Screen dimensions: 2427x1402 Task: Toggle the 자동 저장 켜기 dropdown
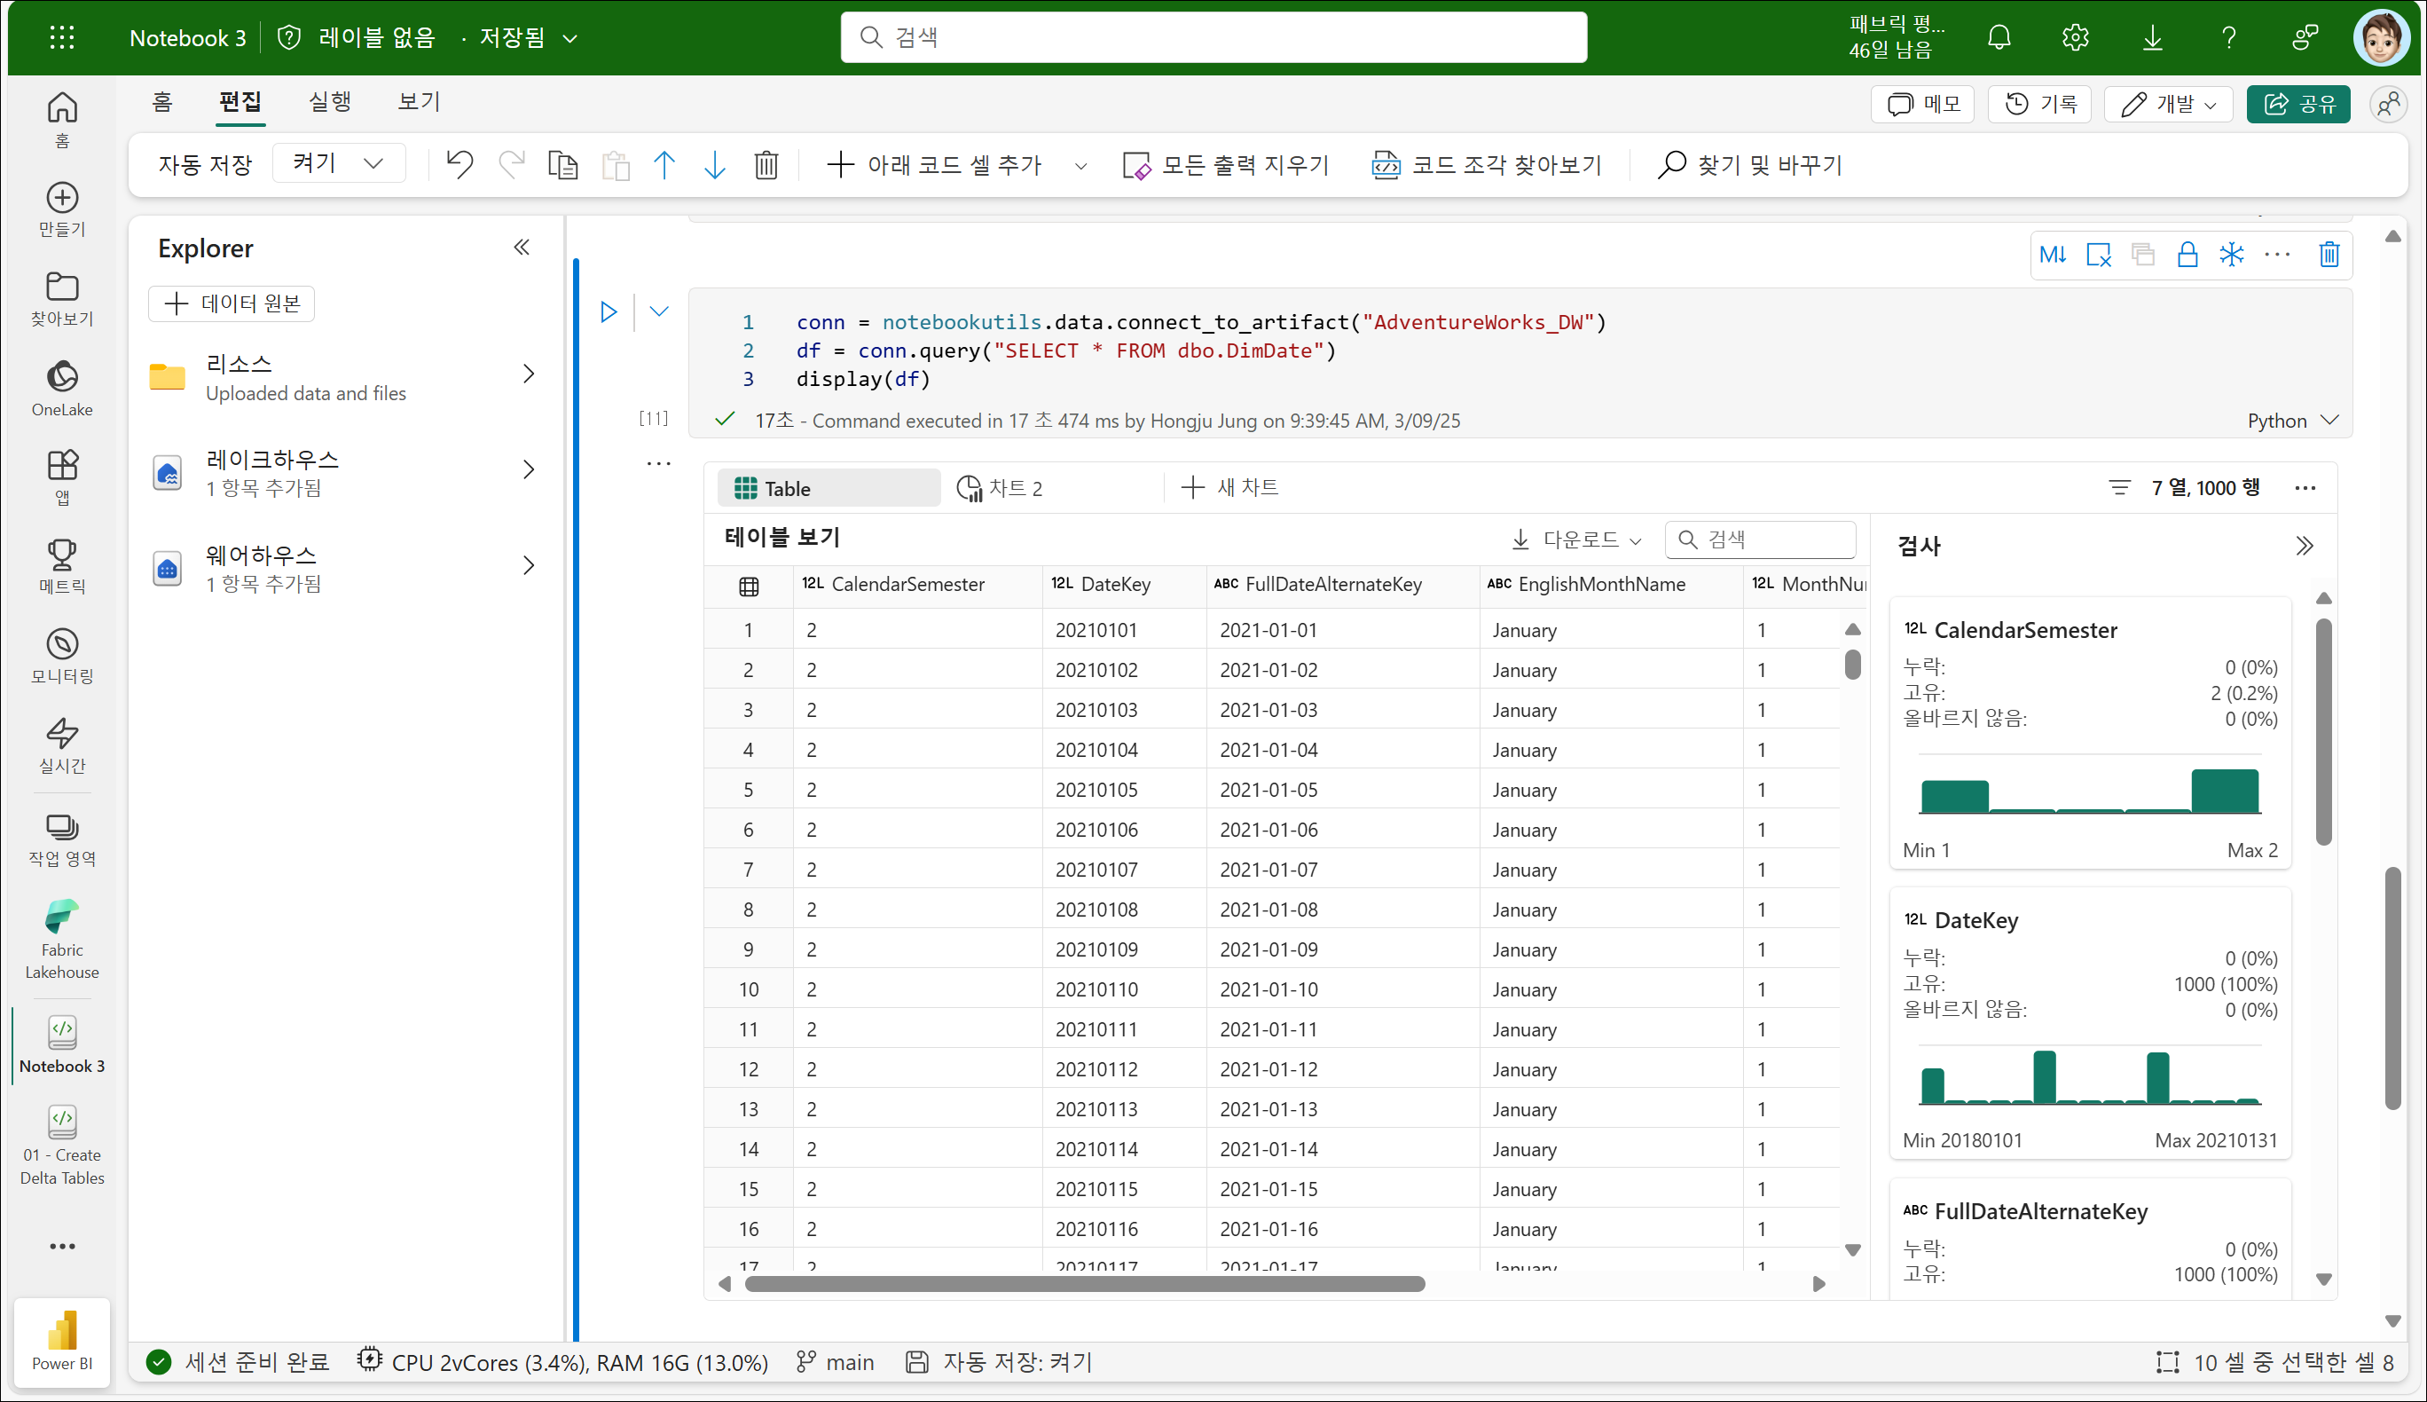pyautogui.click(x=339, y=163)
